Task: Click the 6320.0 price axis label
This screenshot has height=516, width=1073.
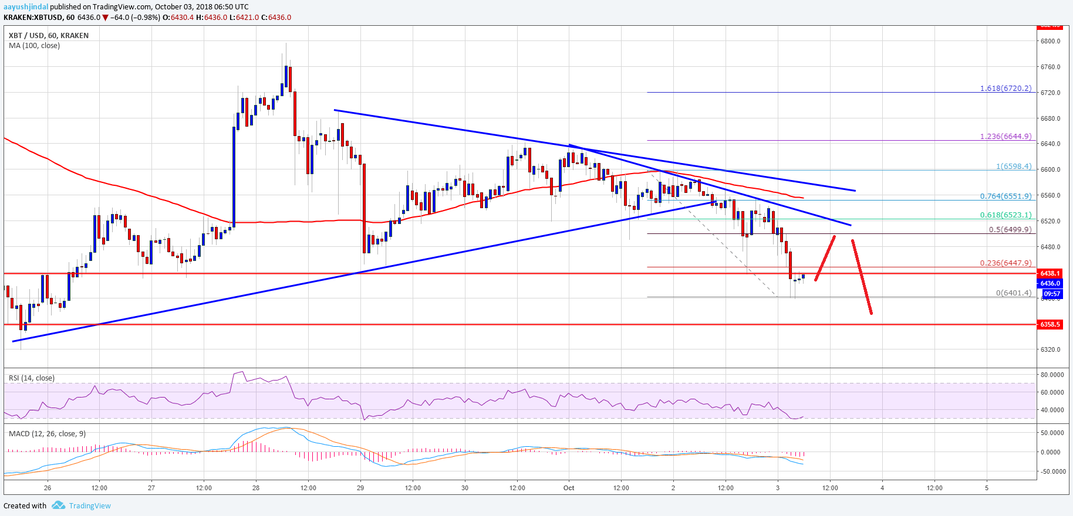Action: [x=1050, y=349]
